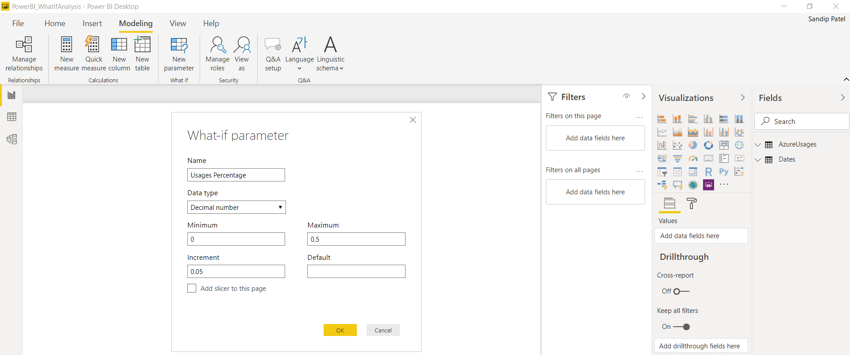Confirm the parameter with OK
850x355 pixels.
coord(340,330)
